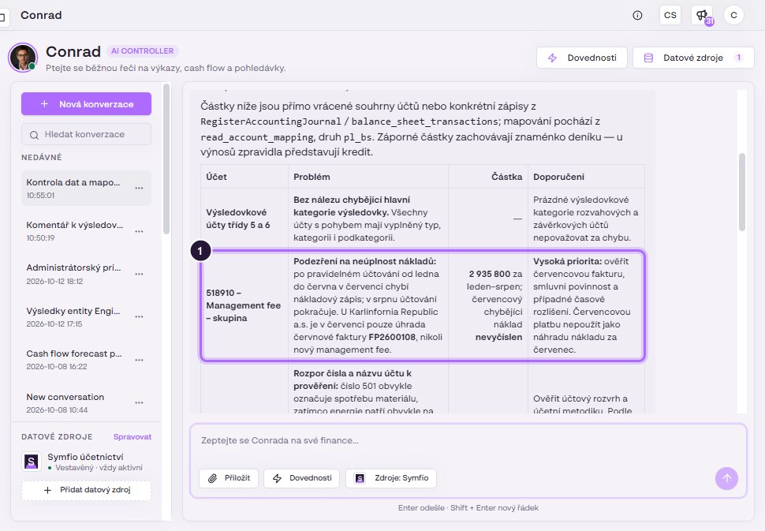Click the Symfio logo in Zdroje: Symfio chip
Image resolution: width=765 pixels, height=531 pixels.
click(360, 478)
